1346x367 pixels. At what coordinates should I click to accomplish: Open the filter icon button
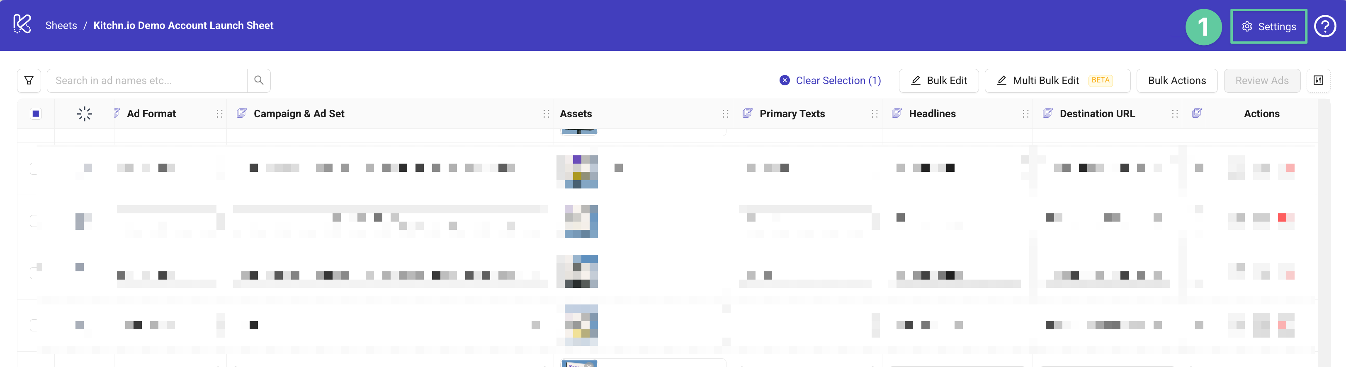click(x=29, y=80)
